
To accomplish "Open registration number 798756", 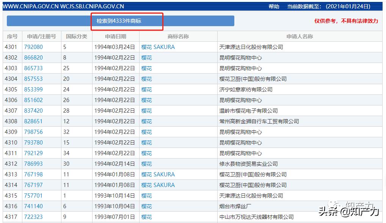I will pos(33,132).
